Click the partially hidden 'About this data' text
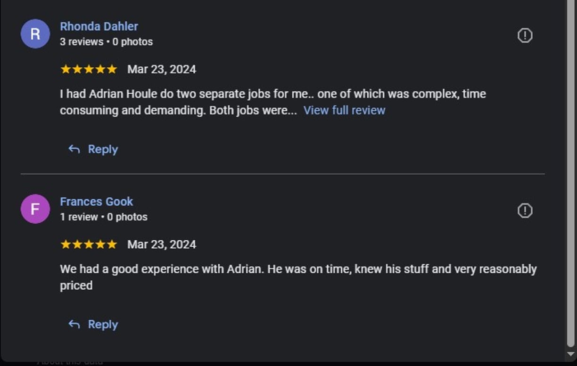This screenshot has width=577, height=366. point(70,363)
